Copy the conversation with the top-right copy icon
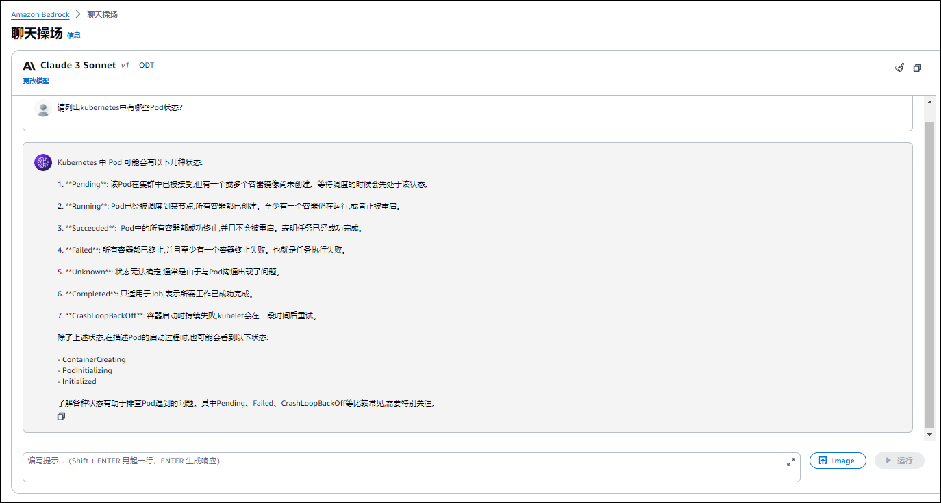The height and width of the screenshot is (503, 941). 917,68
